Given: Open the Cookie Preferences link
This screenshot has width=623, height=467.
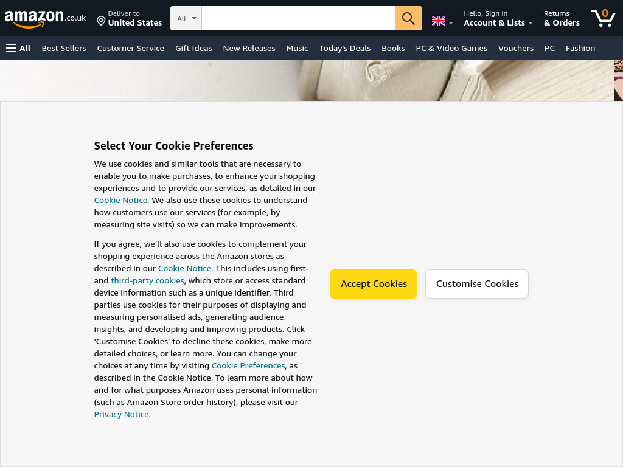Looking at the screenshot, I should (248, 365).
